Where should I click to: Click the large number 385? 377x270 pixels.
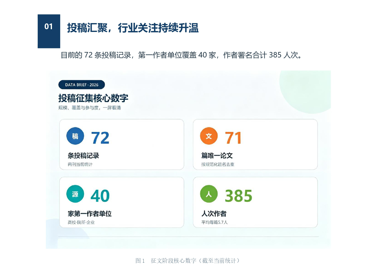pos(238,196)
